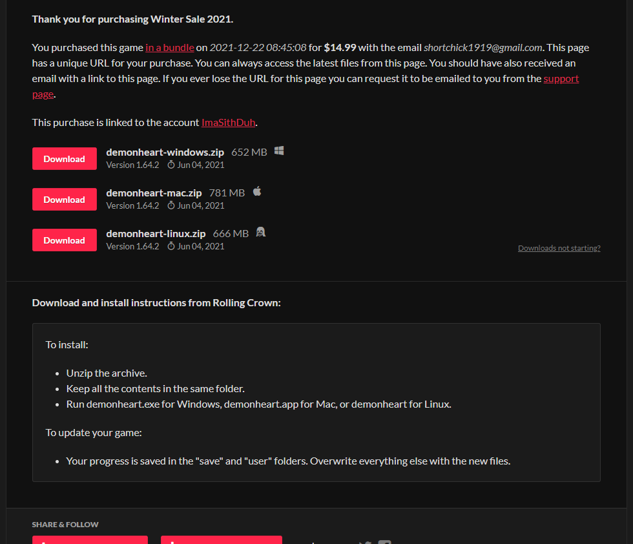The width and height of the screenshot is (633, 544).
Task: Click the Apple logo icon
Action: 257,192
